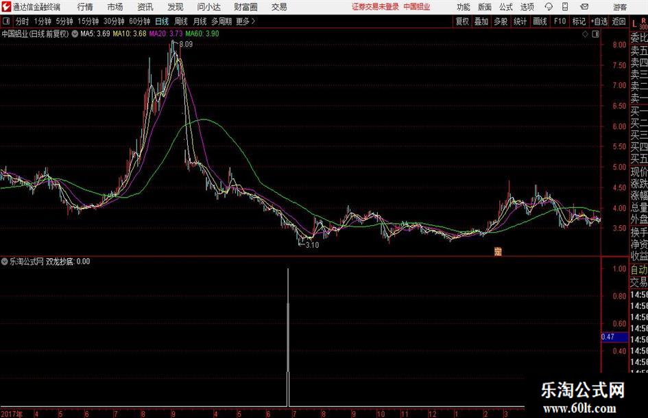Click the 8.00 price axis label
The height and width of the screenshot is (418, 648).
[x=619, y=45]
